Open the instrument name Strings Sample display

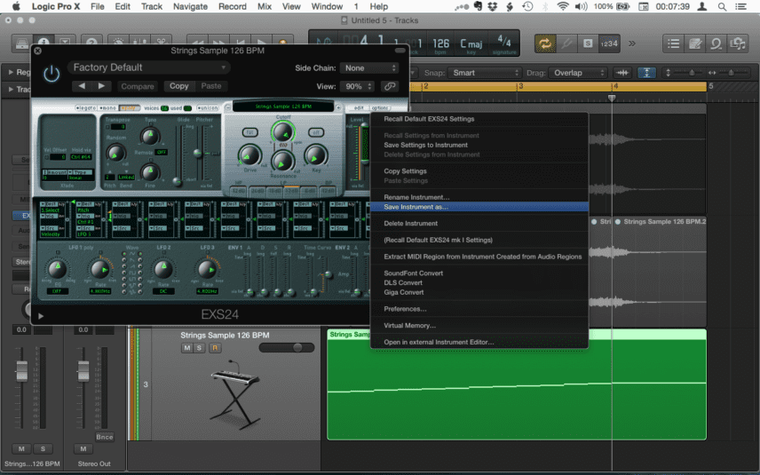pyautogui.click(x=283, y=107)
